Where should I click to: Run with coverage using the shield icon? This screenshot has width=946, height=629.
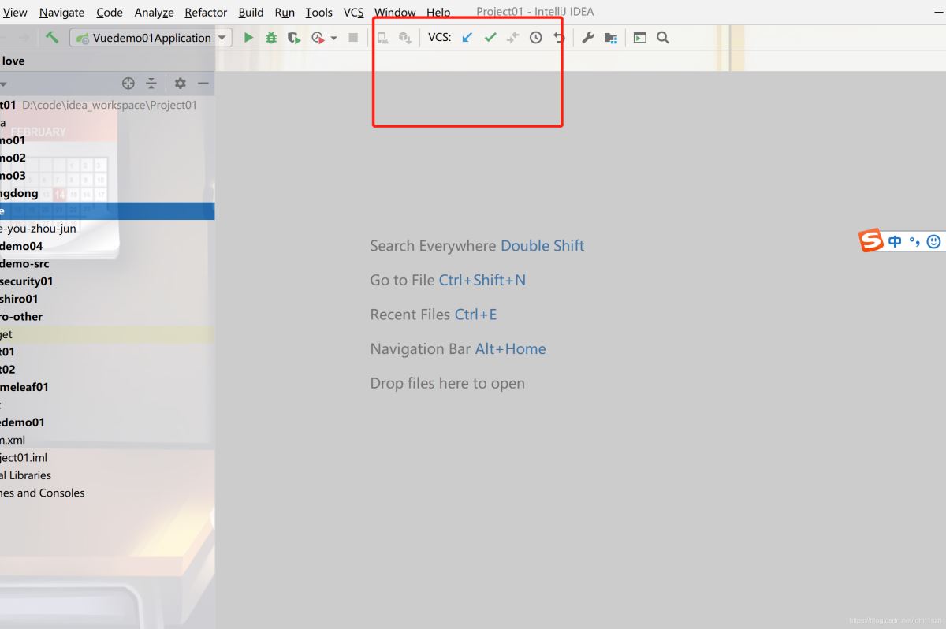[294, 37]
